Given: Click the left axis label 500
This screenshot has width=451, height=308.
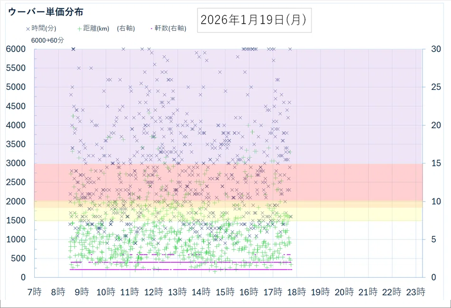Looking at the screenshot, I should tap(19, 259).
